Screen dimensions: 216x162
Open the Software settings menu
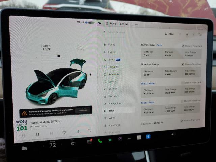coord(111,96)
